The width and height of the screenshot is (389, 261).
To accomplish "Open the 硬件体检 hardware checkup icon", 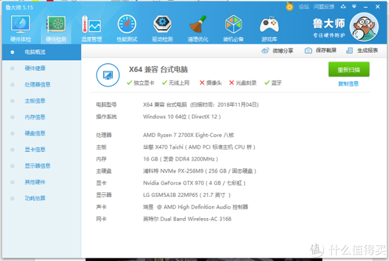I will click(x=20, y=29).
